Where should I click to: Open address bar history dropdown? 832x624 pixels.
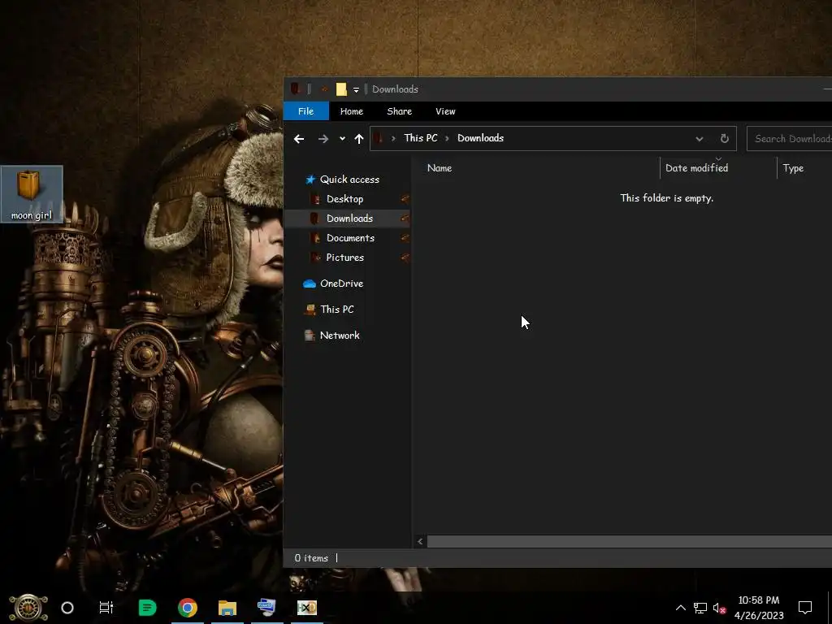click(700, 139)
